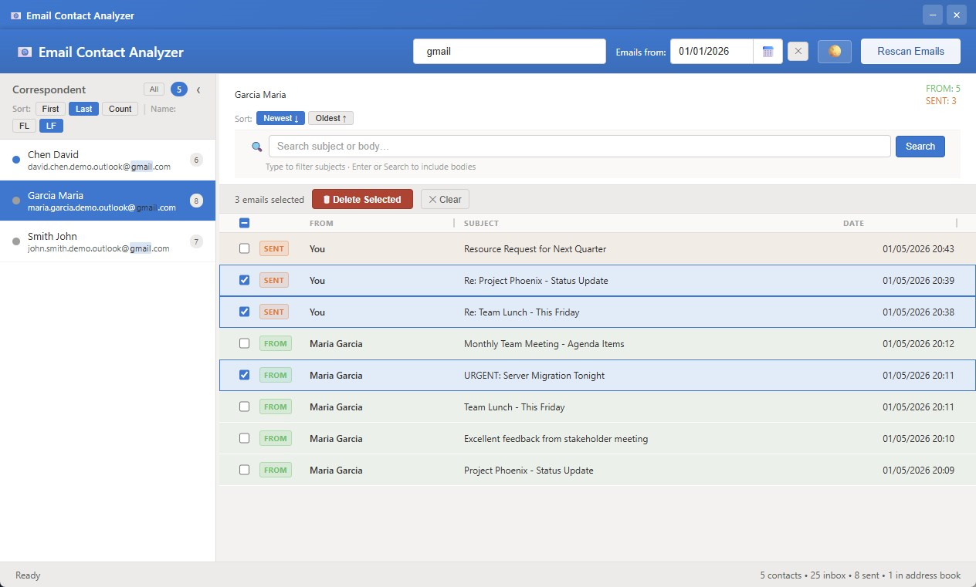The width and height of the screenshot is (976, 587).
Task: Click the FROM tag on Monthly Team Meeting row
Action: pos(275,343)
